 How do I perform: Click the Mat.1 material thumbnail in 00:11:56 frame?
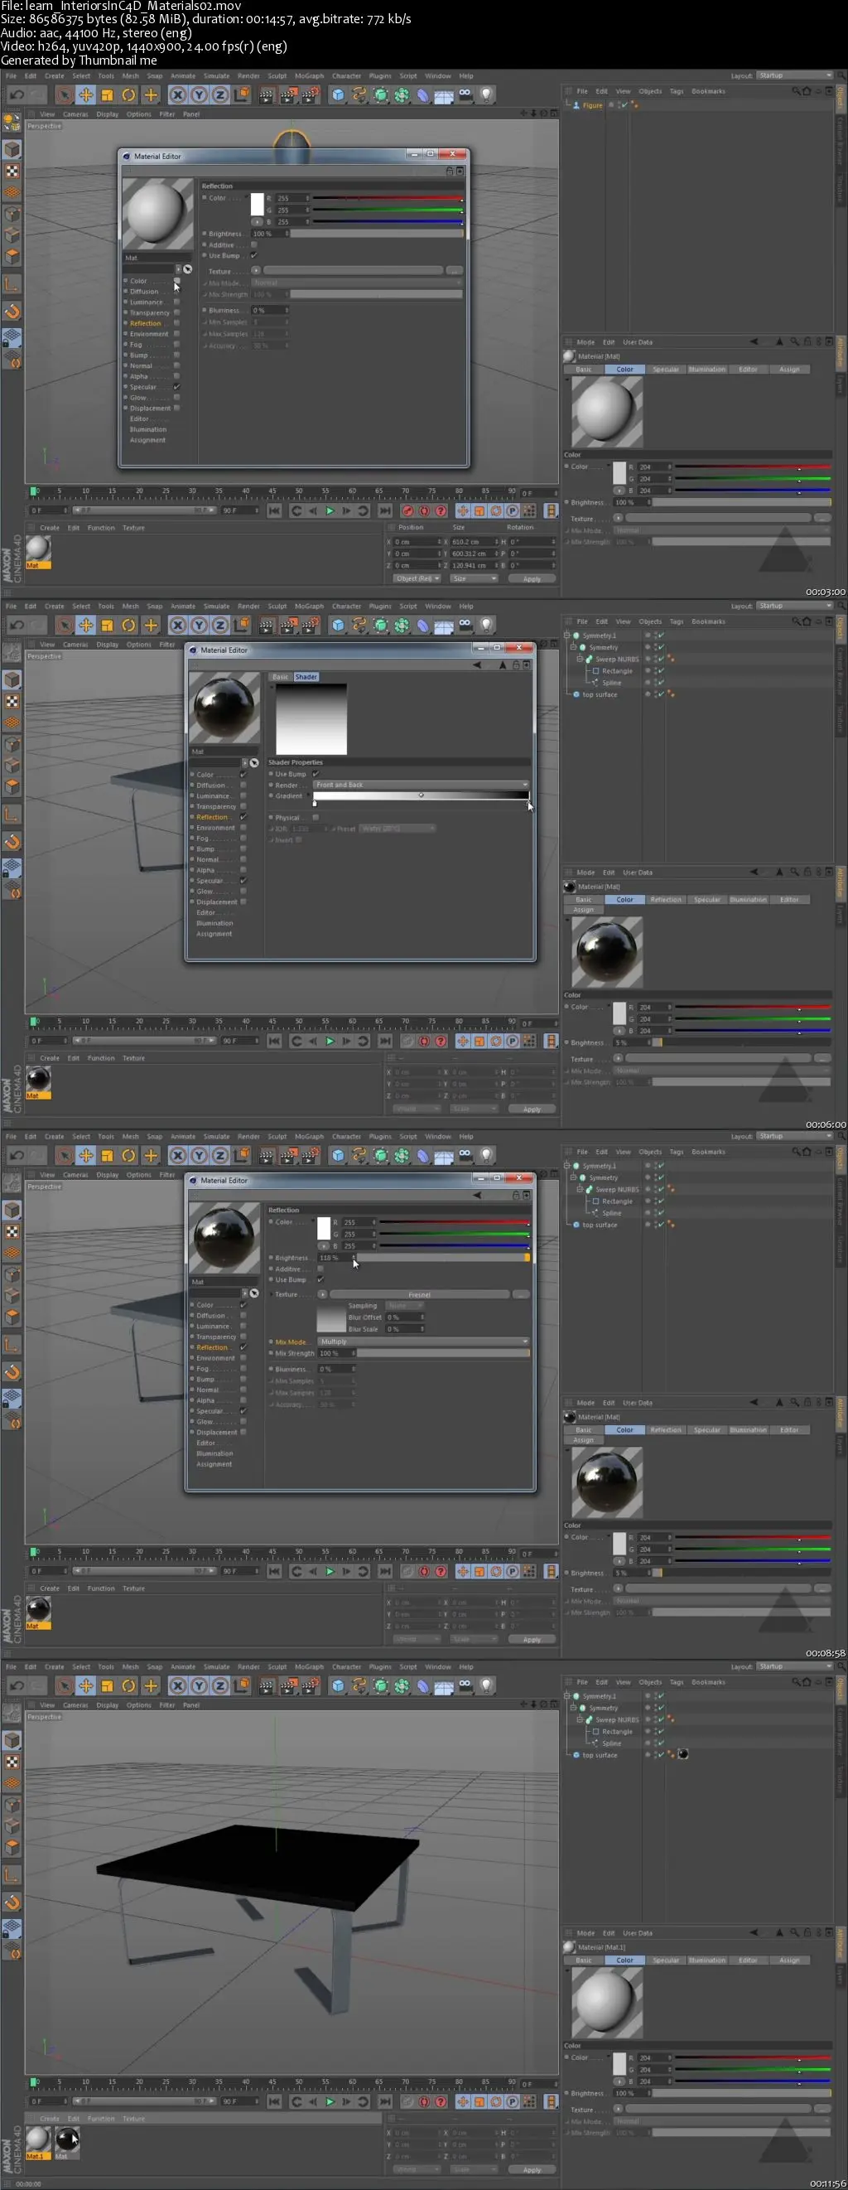[x=37, y=2139]
